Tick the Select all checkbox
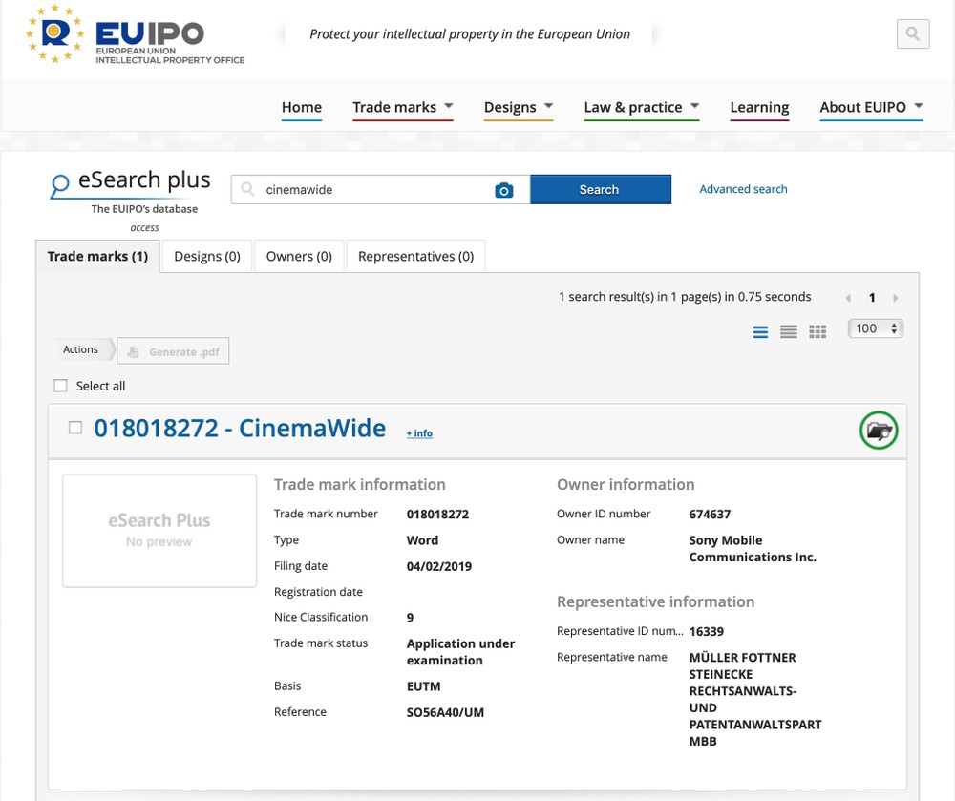This screenshot has width=955, height=801. 60,386
